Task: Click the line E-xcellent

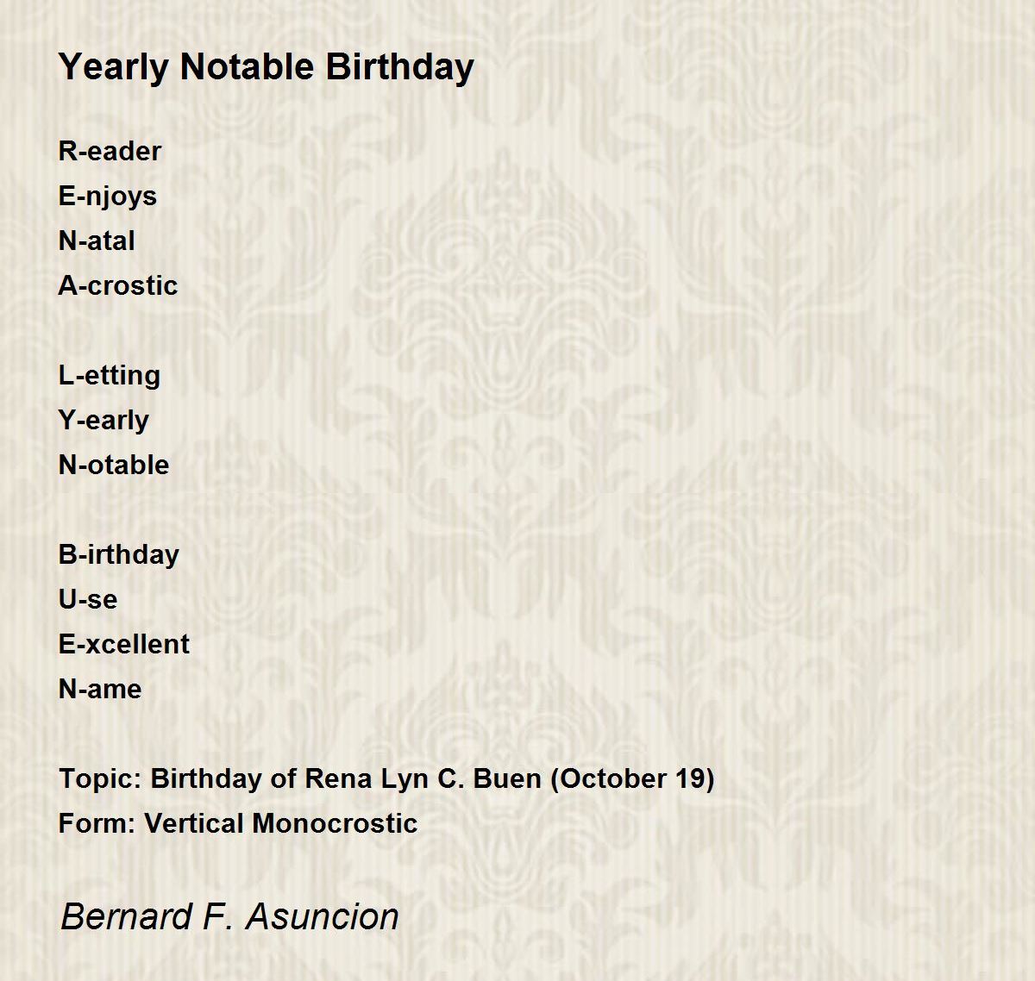Action: click(x=124, y=644)
